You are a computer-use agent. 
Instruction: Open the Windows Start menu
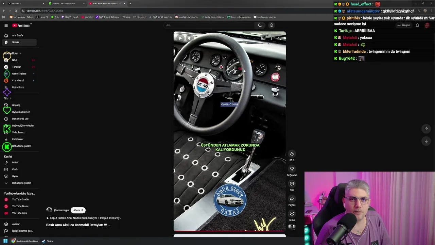(5, 241)
